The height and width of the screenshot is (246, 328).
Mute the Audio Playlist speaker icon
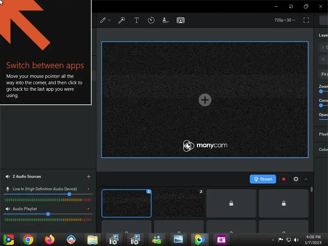point(8,209)
